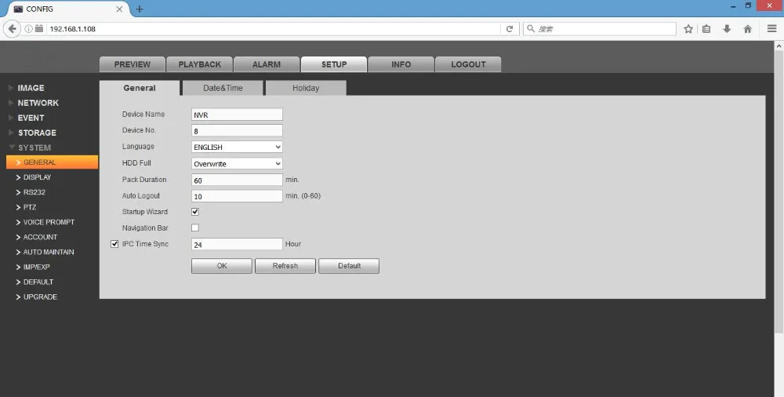Expand the EVENT sidebar section
The image size is (784, 397).
coord(31,118)
